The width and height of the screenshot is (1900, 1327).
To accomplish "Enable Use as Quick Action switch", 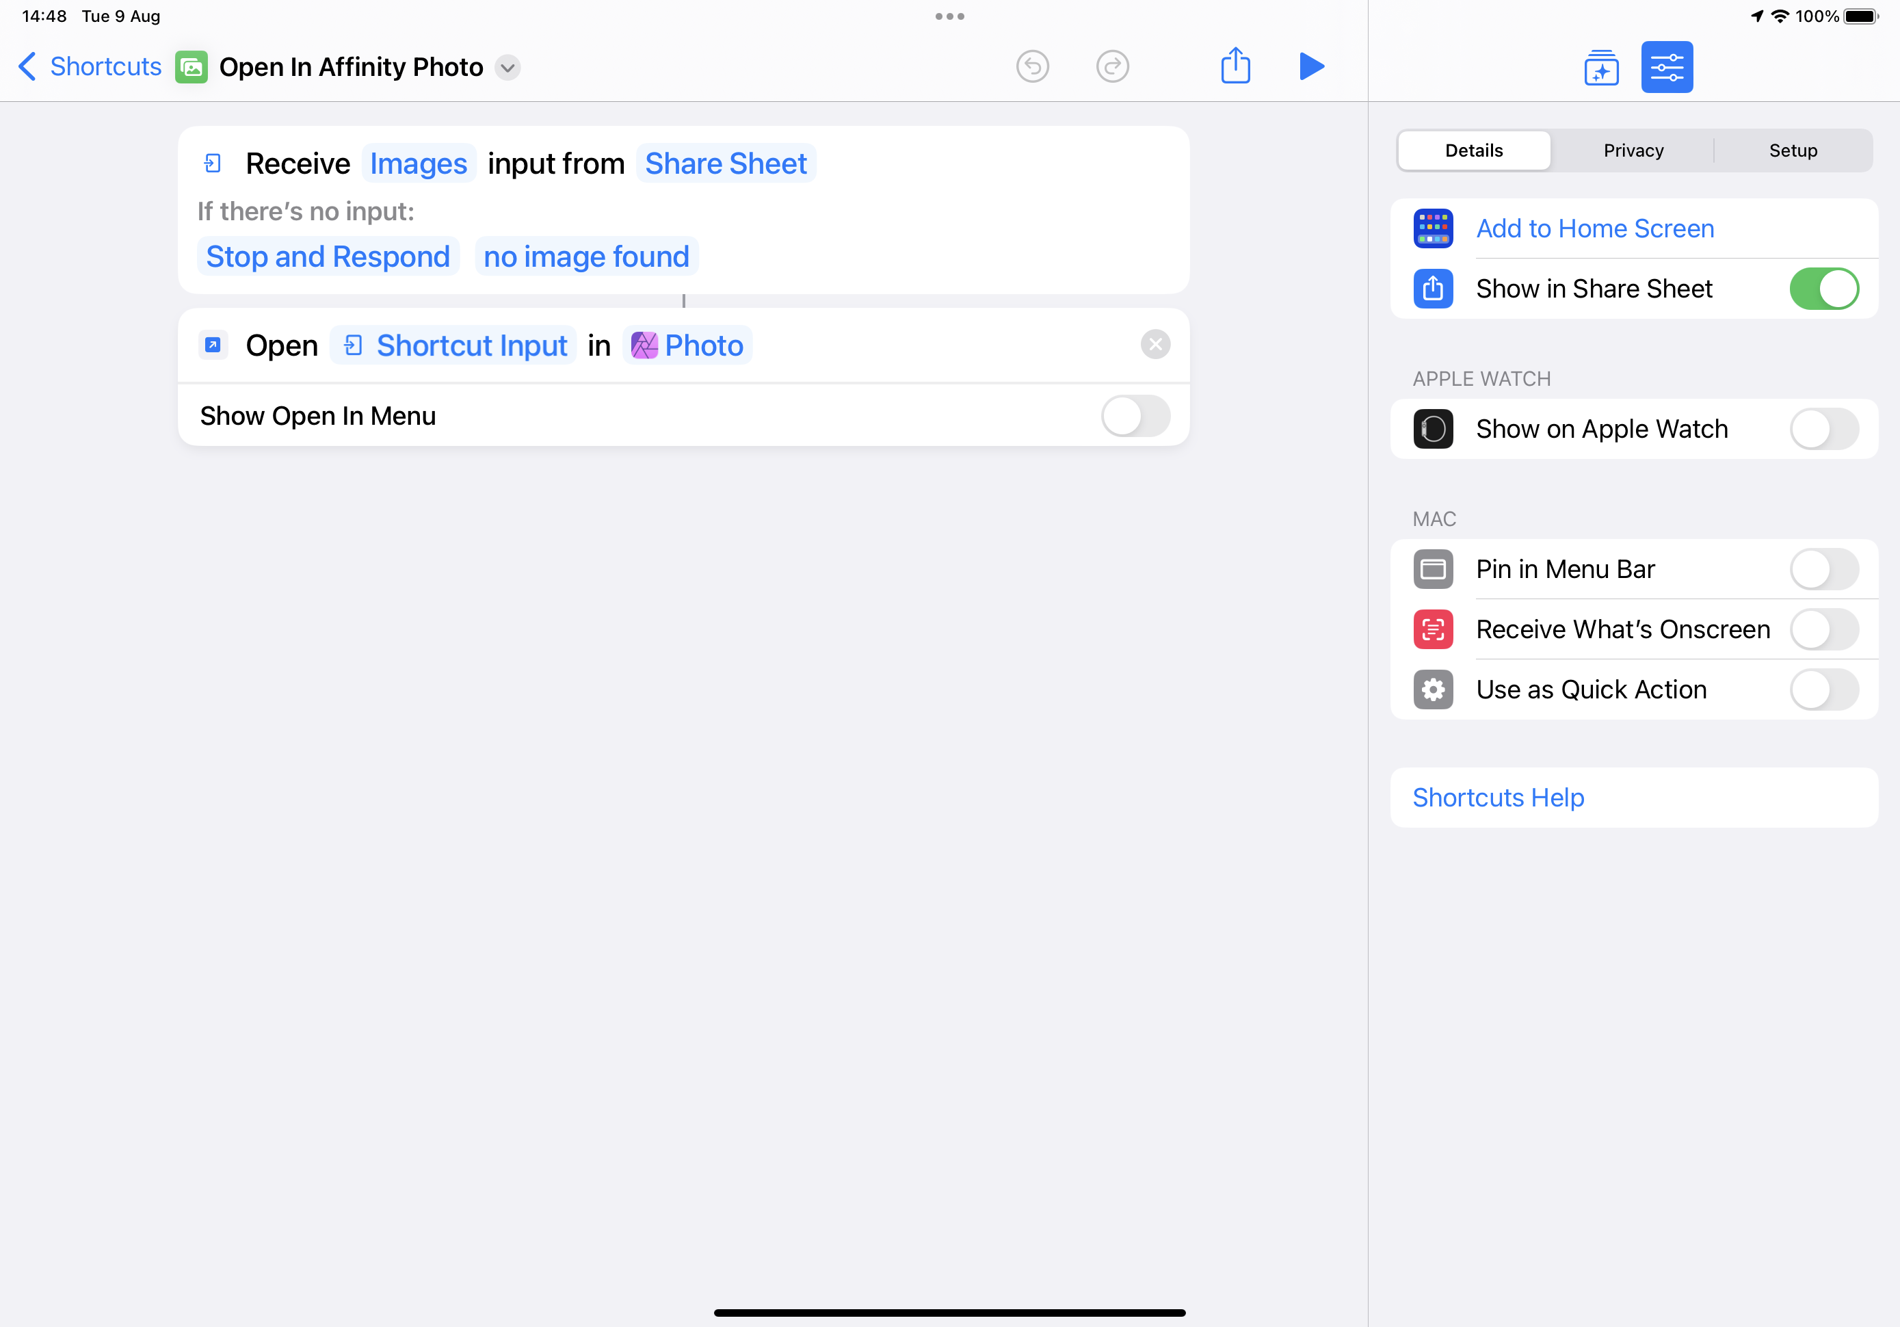I will click(1824, 689).
